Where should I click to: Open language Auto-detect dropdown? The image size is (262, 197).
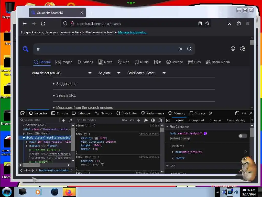pyautogui.click(x=62, y=73)
